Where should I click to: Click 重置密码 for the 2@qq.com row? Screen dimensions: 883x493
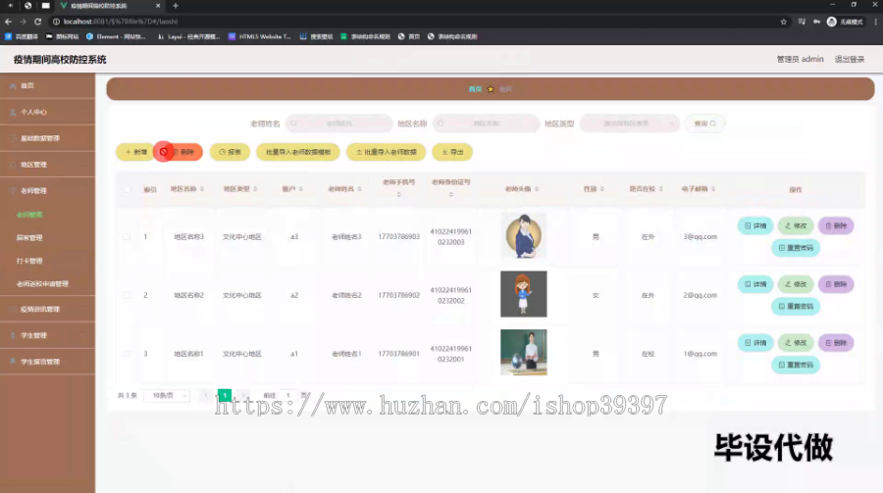click(796, 306)
